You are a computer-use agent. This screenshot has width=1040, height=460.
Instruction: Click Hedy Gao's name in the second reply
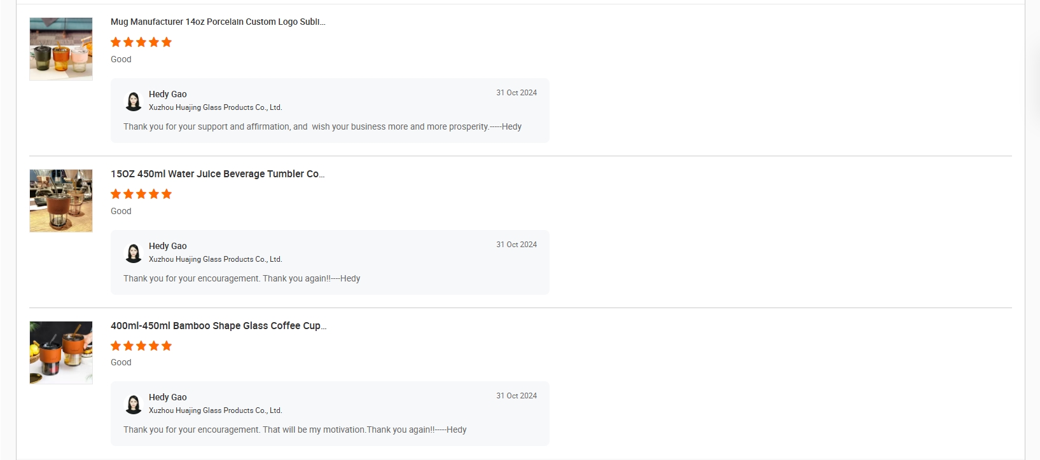168,246
